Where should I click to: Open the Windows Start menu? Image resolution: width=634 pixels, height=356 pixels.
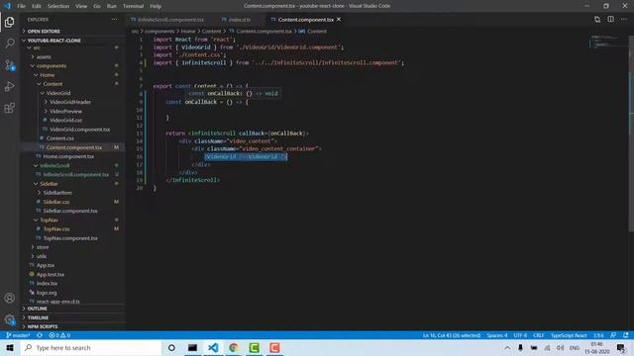(x=10, y=347)
